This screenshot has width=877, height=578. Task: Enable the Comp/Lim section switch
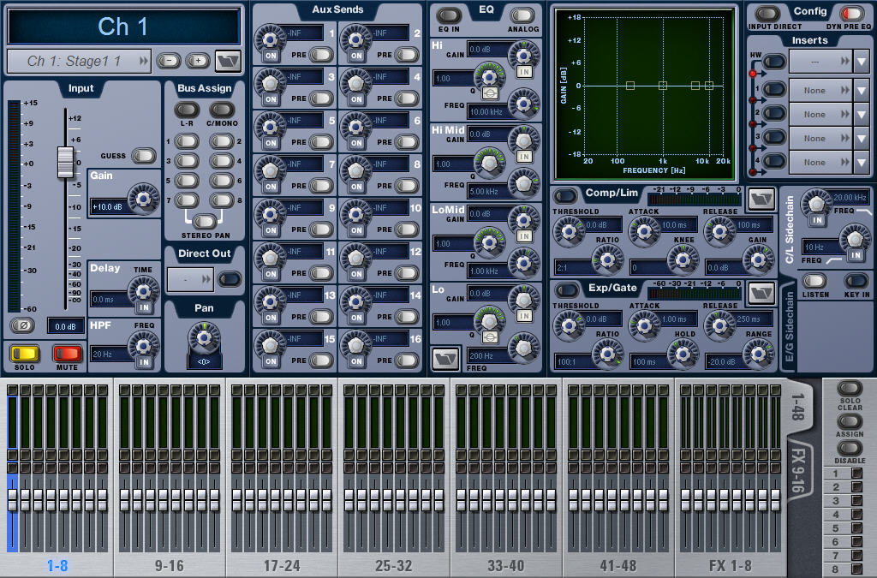tap(565, 195)
